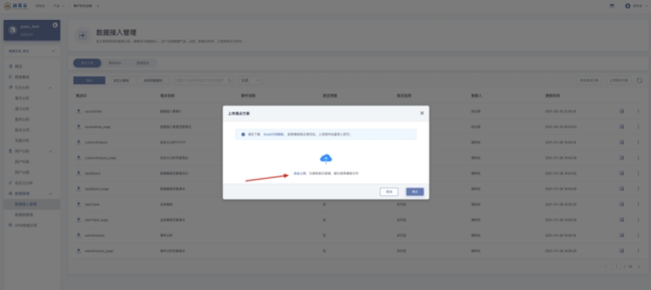
Task: Open 数据看板 in the sidebar
Action: [x=21, y=77]
